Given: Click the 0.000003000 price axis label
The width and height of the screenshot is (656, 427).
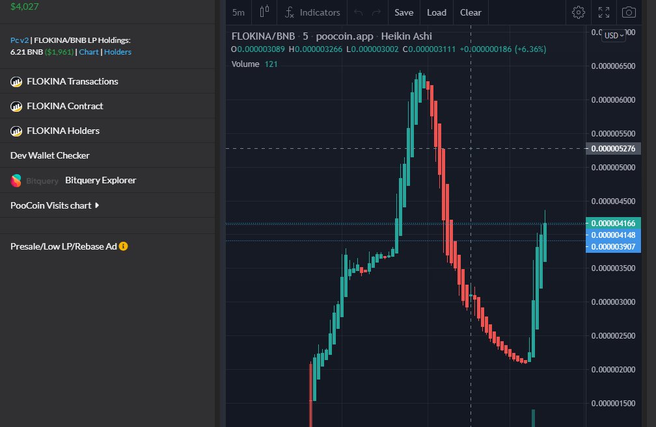Looking at the screenshot, I should coord(613,302).
